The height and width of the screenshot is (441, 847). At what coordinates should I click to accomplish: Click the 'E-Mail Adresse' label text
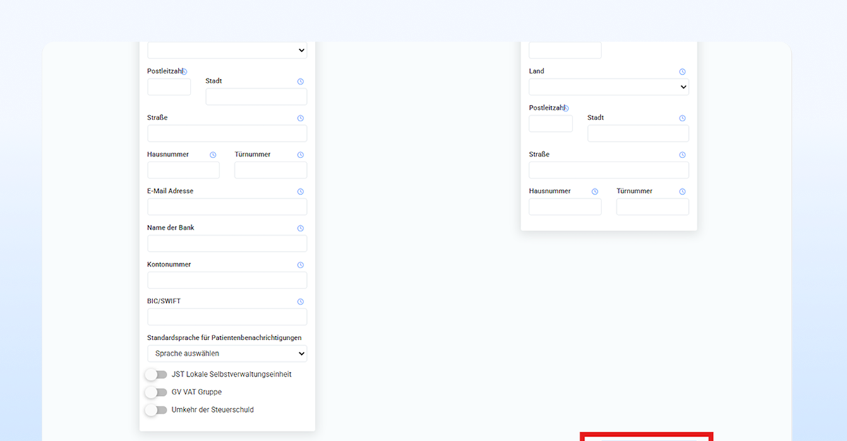pyautogui.click(x=170, y=191)
